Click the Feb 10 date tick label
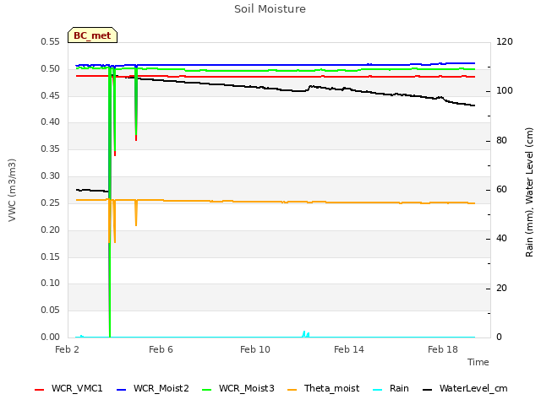The height and width of the screenshot is (405, 541). click(x=255, y=349)
